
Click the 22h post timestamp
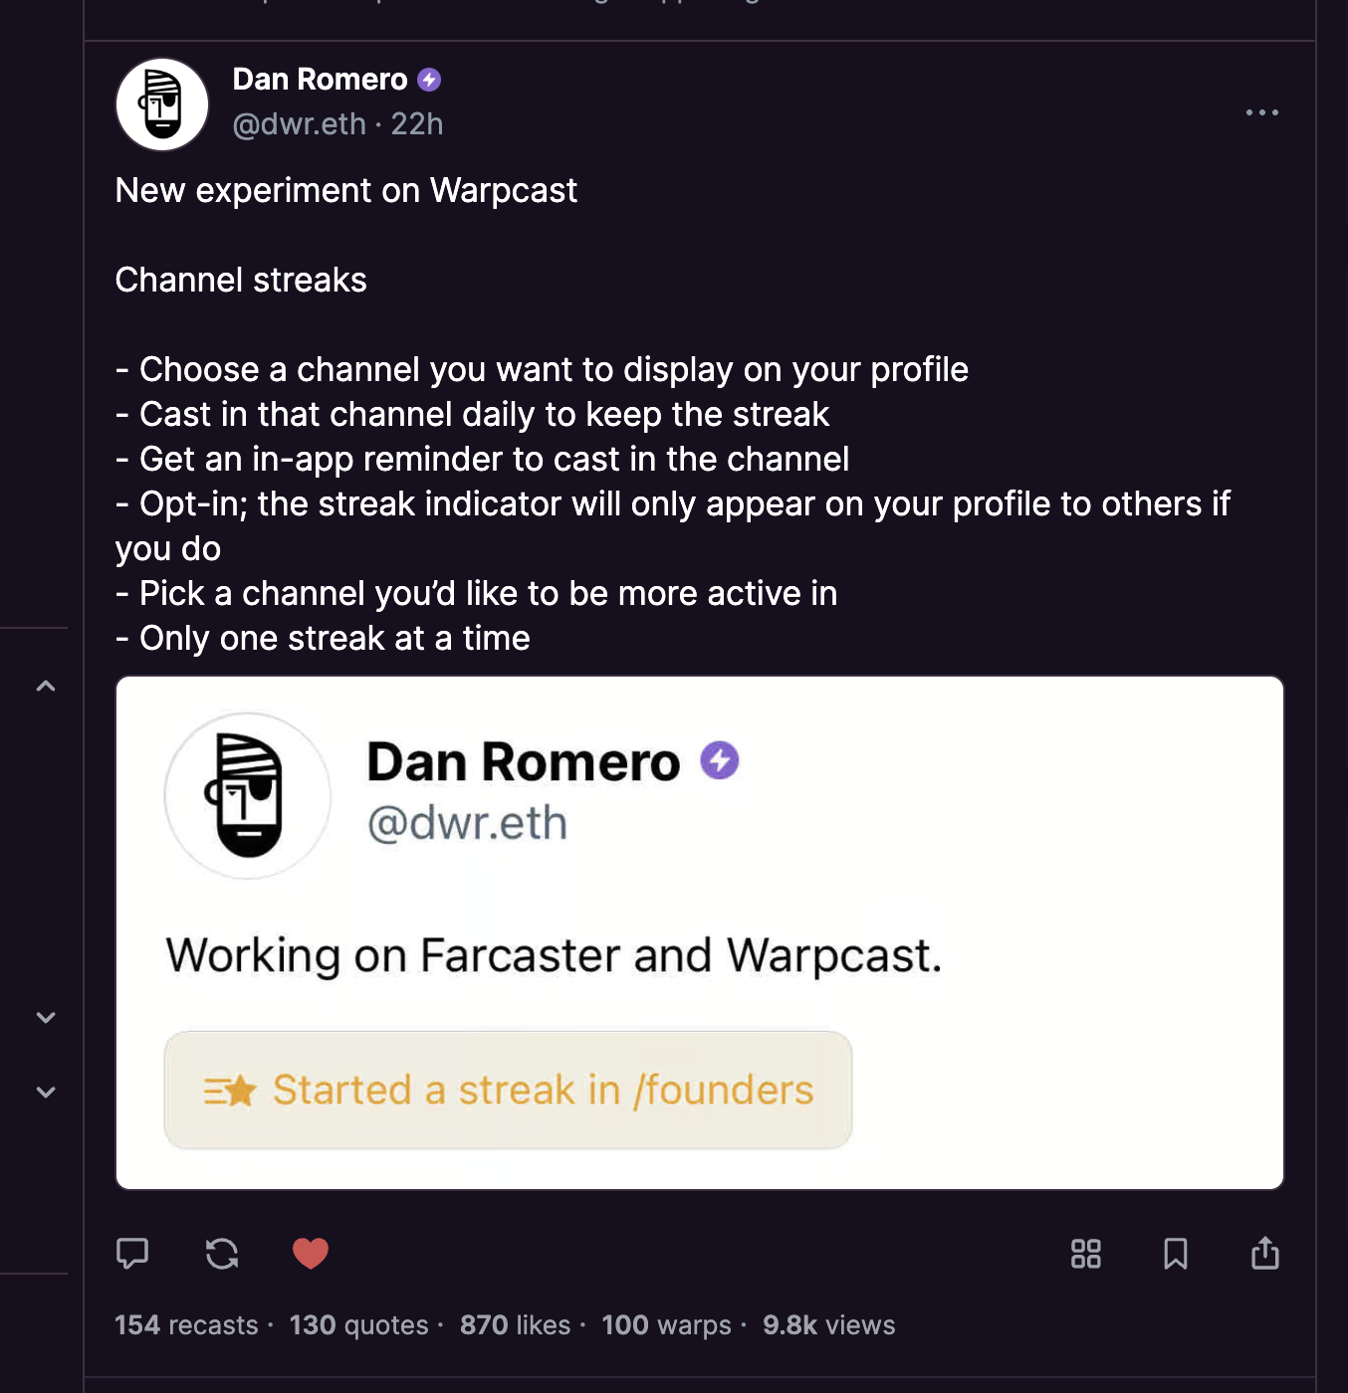tap(417, 124)
